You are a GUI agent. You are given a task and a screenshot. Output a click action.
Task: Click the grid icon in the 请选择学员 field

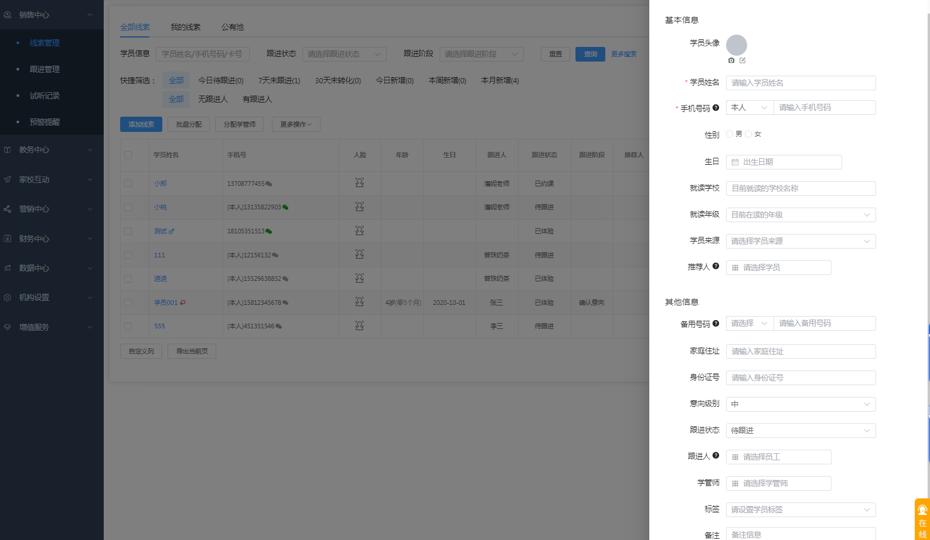(735, 268)
